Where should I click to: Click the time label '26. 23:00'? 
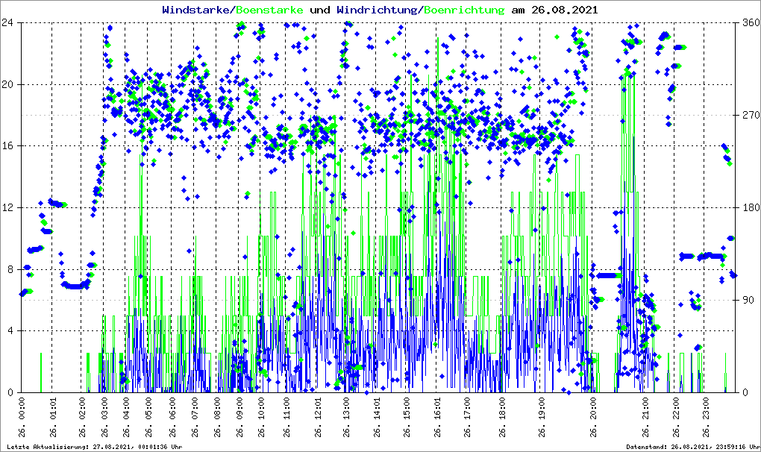tap(706, 418)
